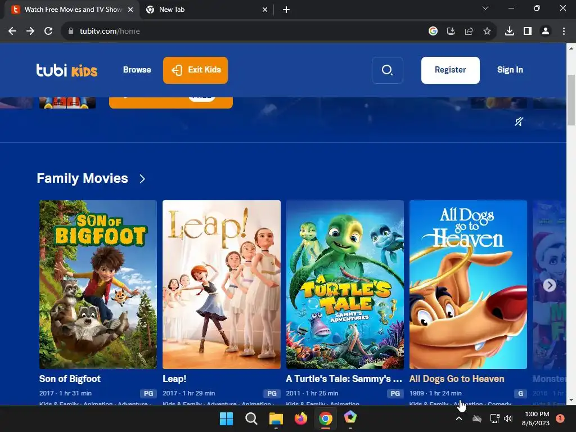Click the scrollbar down arrow
Image resolution: width=576 pixels, height=432 pixels.
(571, 400)
